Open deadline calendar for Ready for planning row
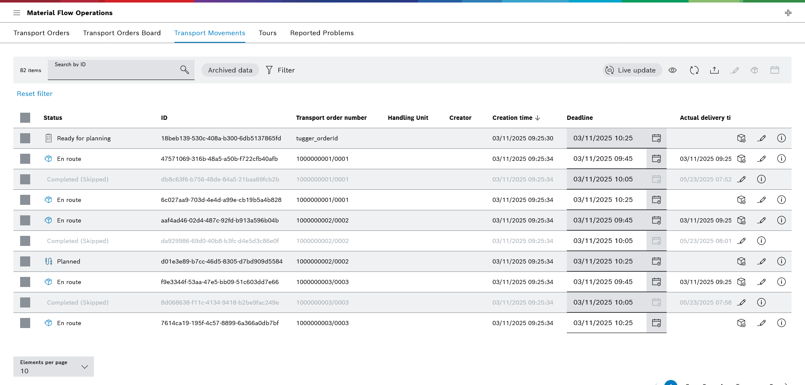This screenshot has height=385, width=805. tap(657, 138)
